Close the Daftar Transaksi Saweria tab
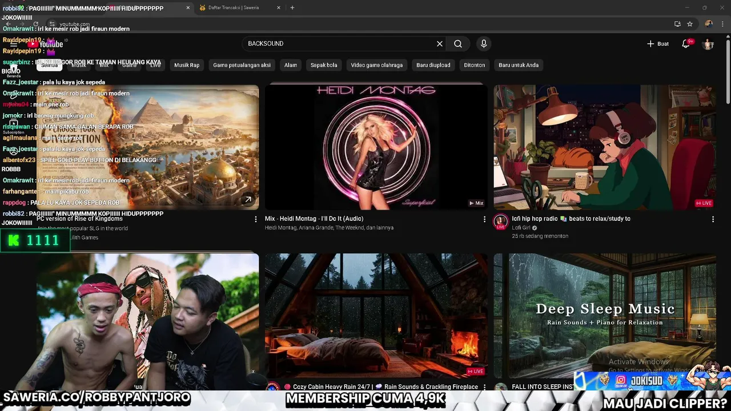 [x=279, y=7]
